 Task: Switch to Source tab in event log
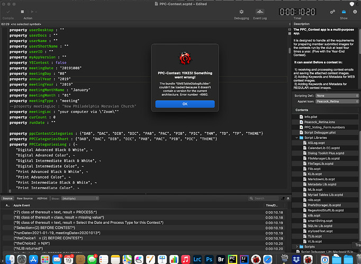tap(7, 199)
